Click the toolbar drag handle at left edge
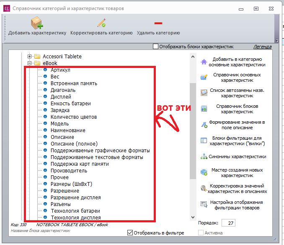284x245 pixels. (5, 28)
